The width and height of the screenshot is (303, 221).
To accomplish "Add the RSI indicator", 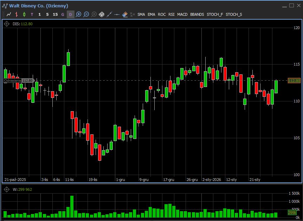I will pyautogui.click(x=171, y=14).
